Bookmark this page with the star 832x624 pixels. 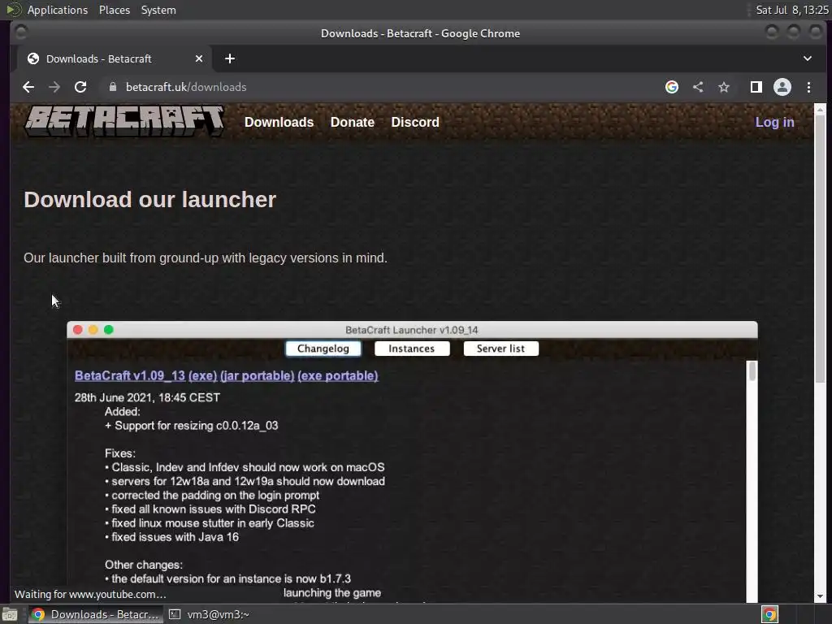coord(724,87)
